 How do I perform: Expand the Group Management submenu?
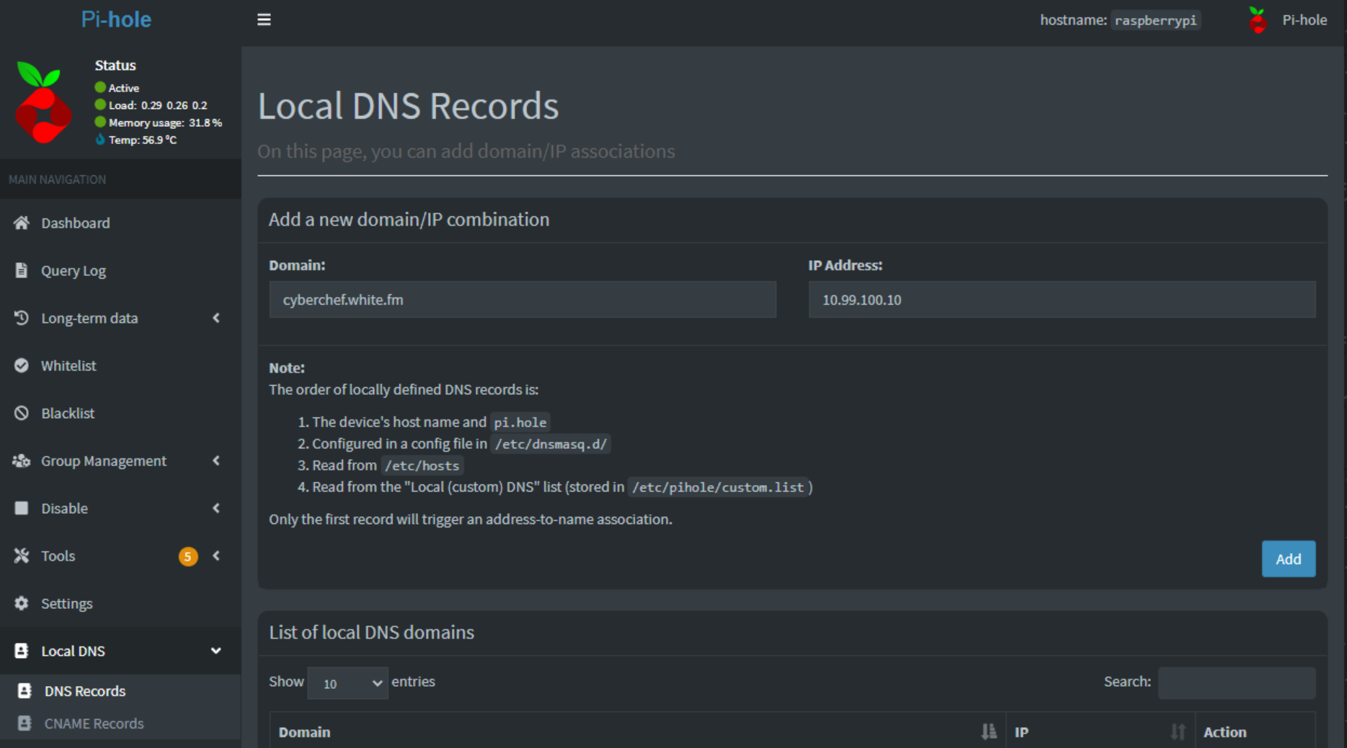[215, 460]
